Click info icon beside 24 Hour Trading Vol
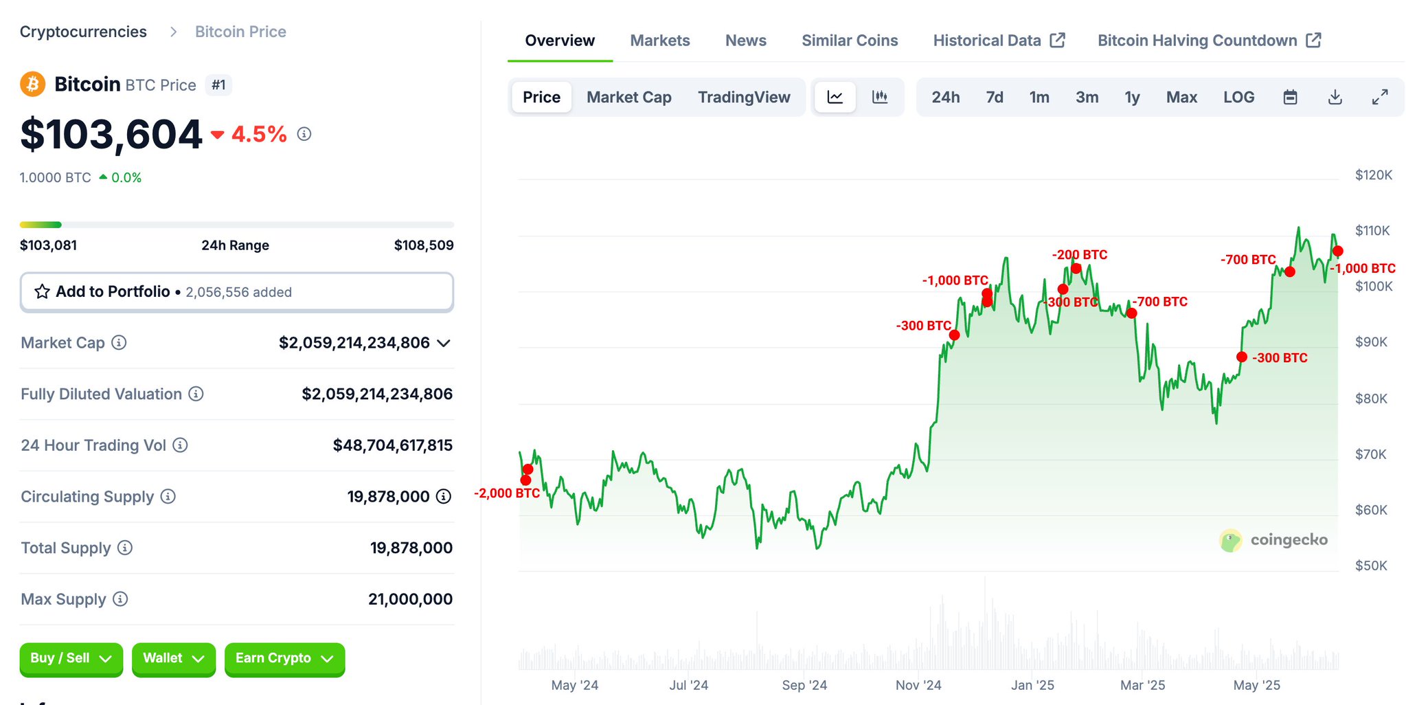Screen dimensions: 1406x705 coord(180,445)
